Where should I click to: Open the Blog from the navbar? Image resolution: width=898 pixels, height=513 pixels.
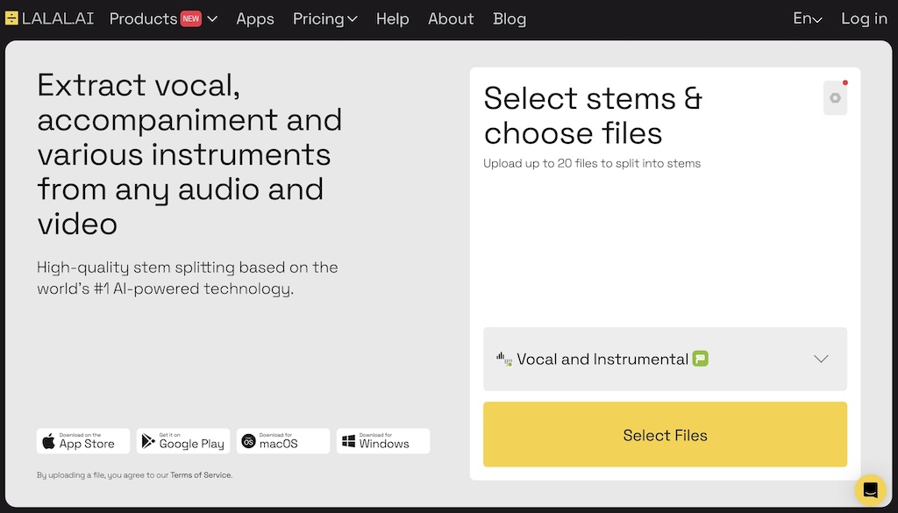(510, 18)
